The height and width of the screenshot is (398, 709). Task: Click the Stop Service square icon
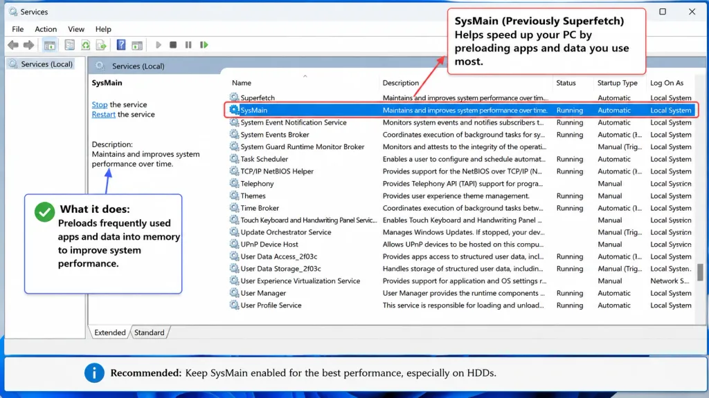pyautogui.click(x=172, y=45)
